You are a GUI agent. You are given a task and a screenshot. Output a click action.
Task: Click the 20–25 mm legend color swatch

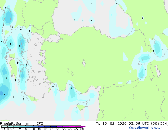[47, 127]
